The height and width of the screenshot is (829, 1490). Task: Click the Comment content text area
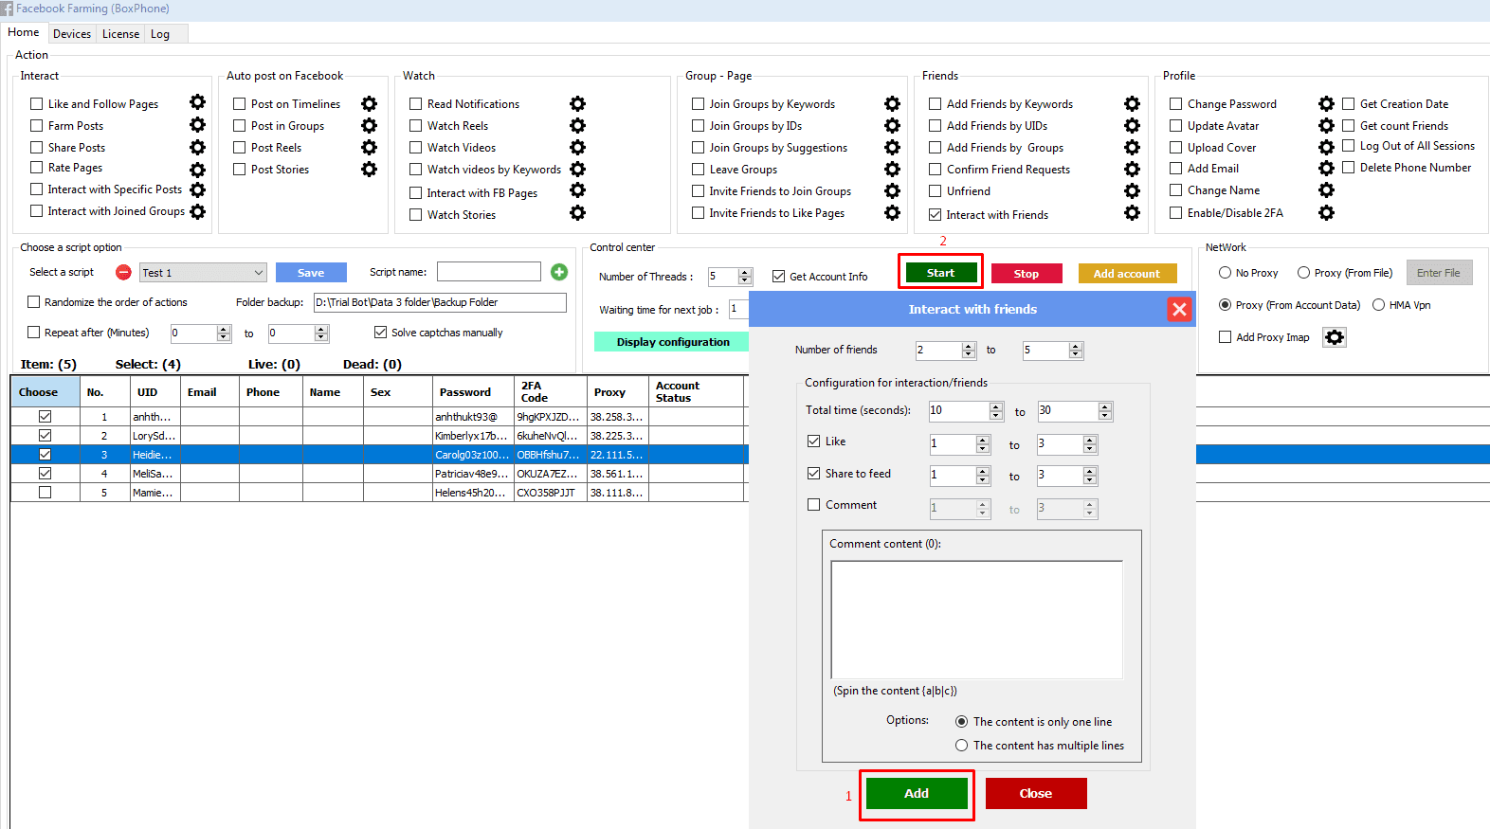click(x=976, y=620)
